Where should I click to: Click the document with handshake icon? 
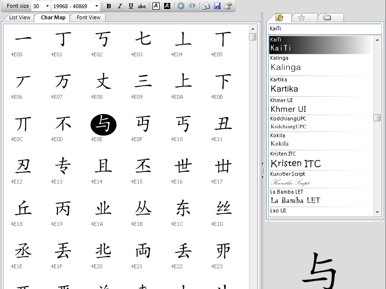tap(228, 6)
